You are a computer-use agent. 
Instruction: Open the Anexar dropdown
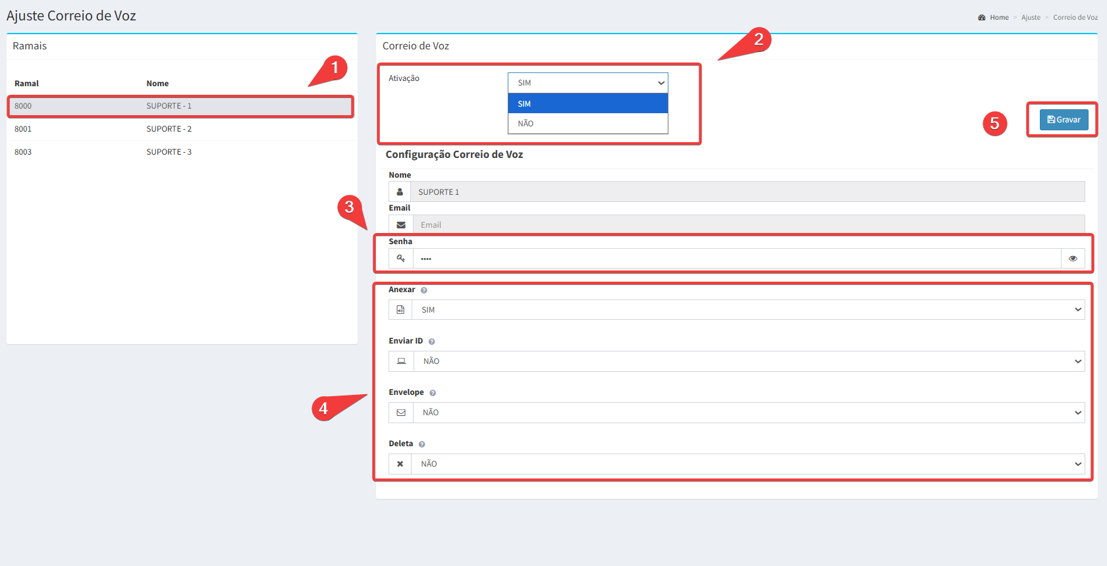click(747, 310)
